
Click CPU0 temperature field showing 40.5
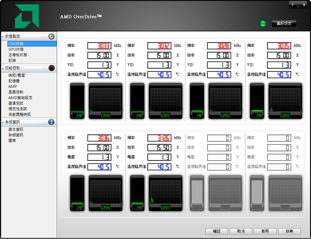(100, 74)
